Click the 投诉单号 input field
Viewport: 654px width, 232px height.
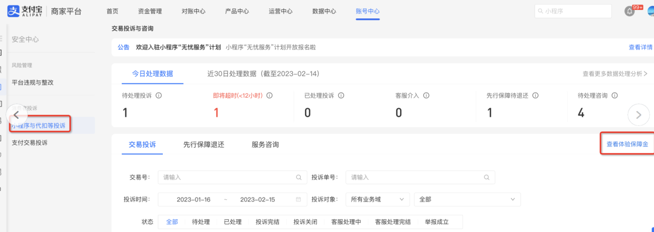pyautogui.click(x=421, y=177)
